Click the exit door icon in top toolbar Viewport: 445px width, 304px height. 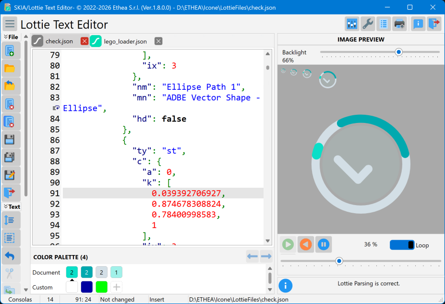point(434,24)
